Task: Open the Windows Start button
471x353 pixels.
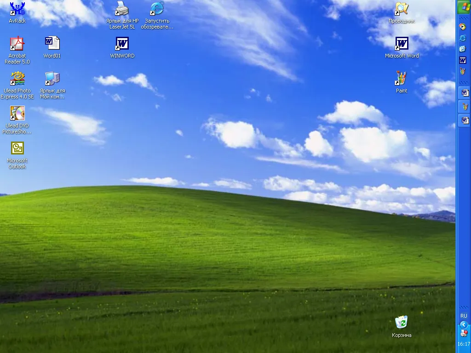Action: point(464,6)
